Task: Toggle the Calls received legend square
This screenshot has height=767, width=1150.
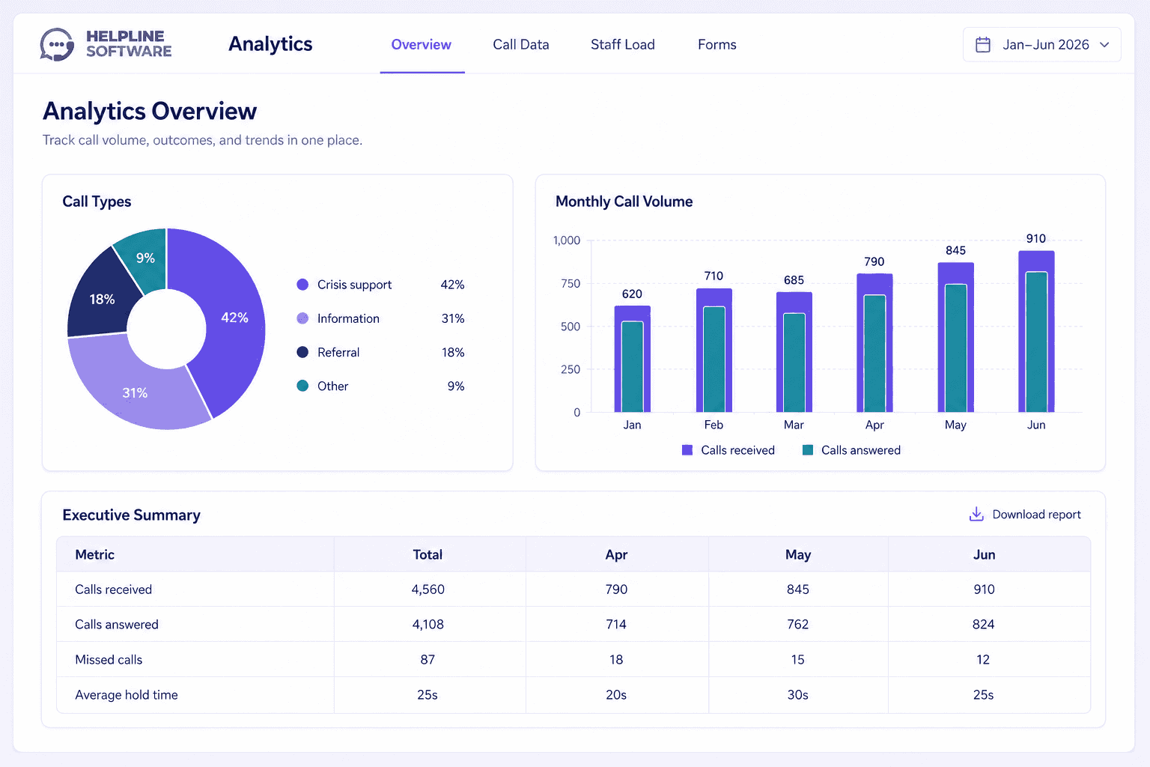Action: (x=687, y=450)
